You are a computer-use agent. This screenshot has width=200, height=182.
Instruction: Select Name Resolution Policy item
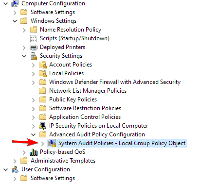71,30
